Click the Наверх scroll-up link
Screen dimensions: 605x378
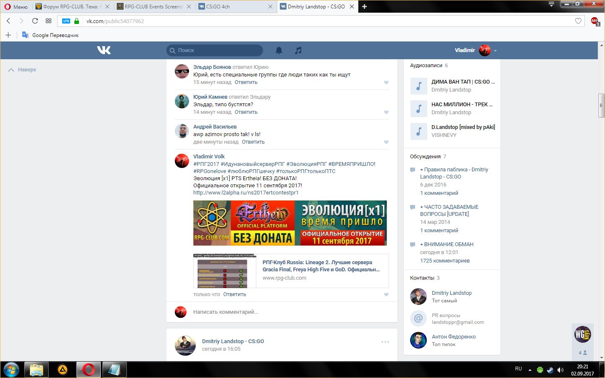(22, 70)
